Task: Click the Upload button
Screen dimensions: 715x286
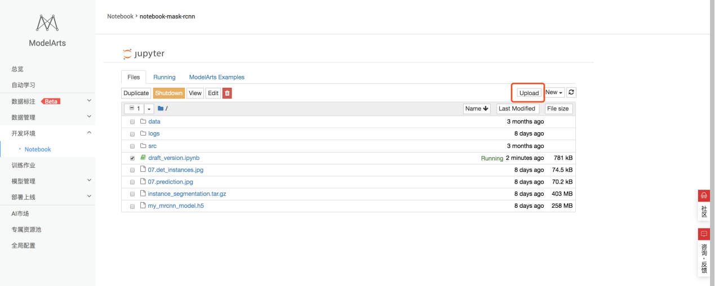Action: pos(529,93)
